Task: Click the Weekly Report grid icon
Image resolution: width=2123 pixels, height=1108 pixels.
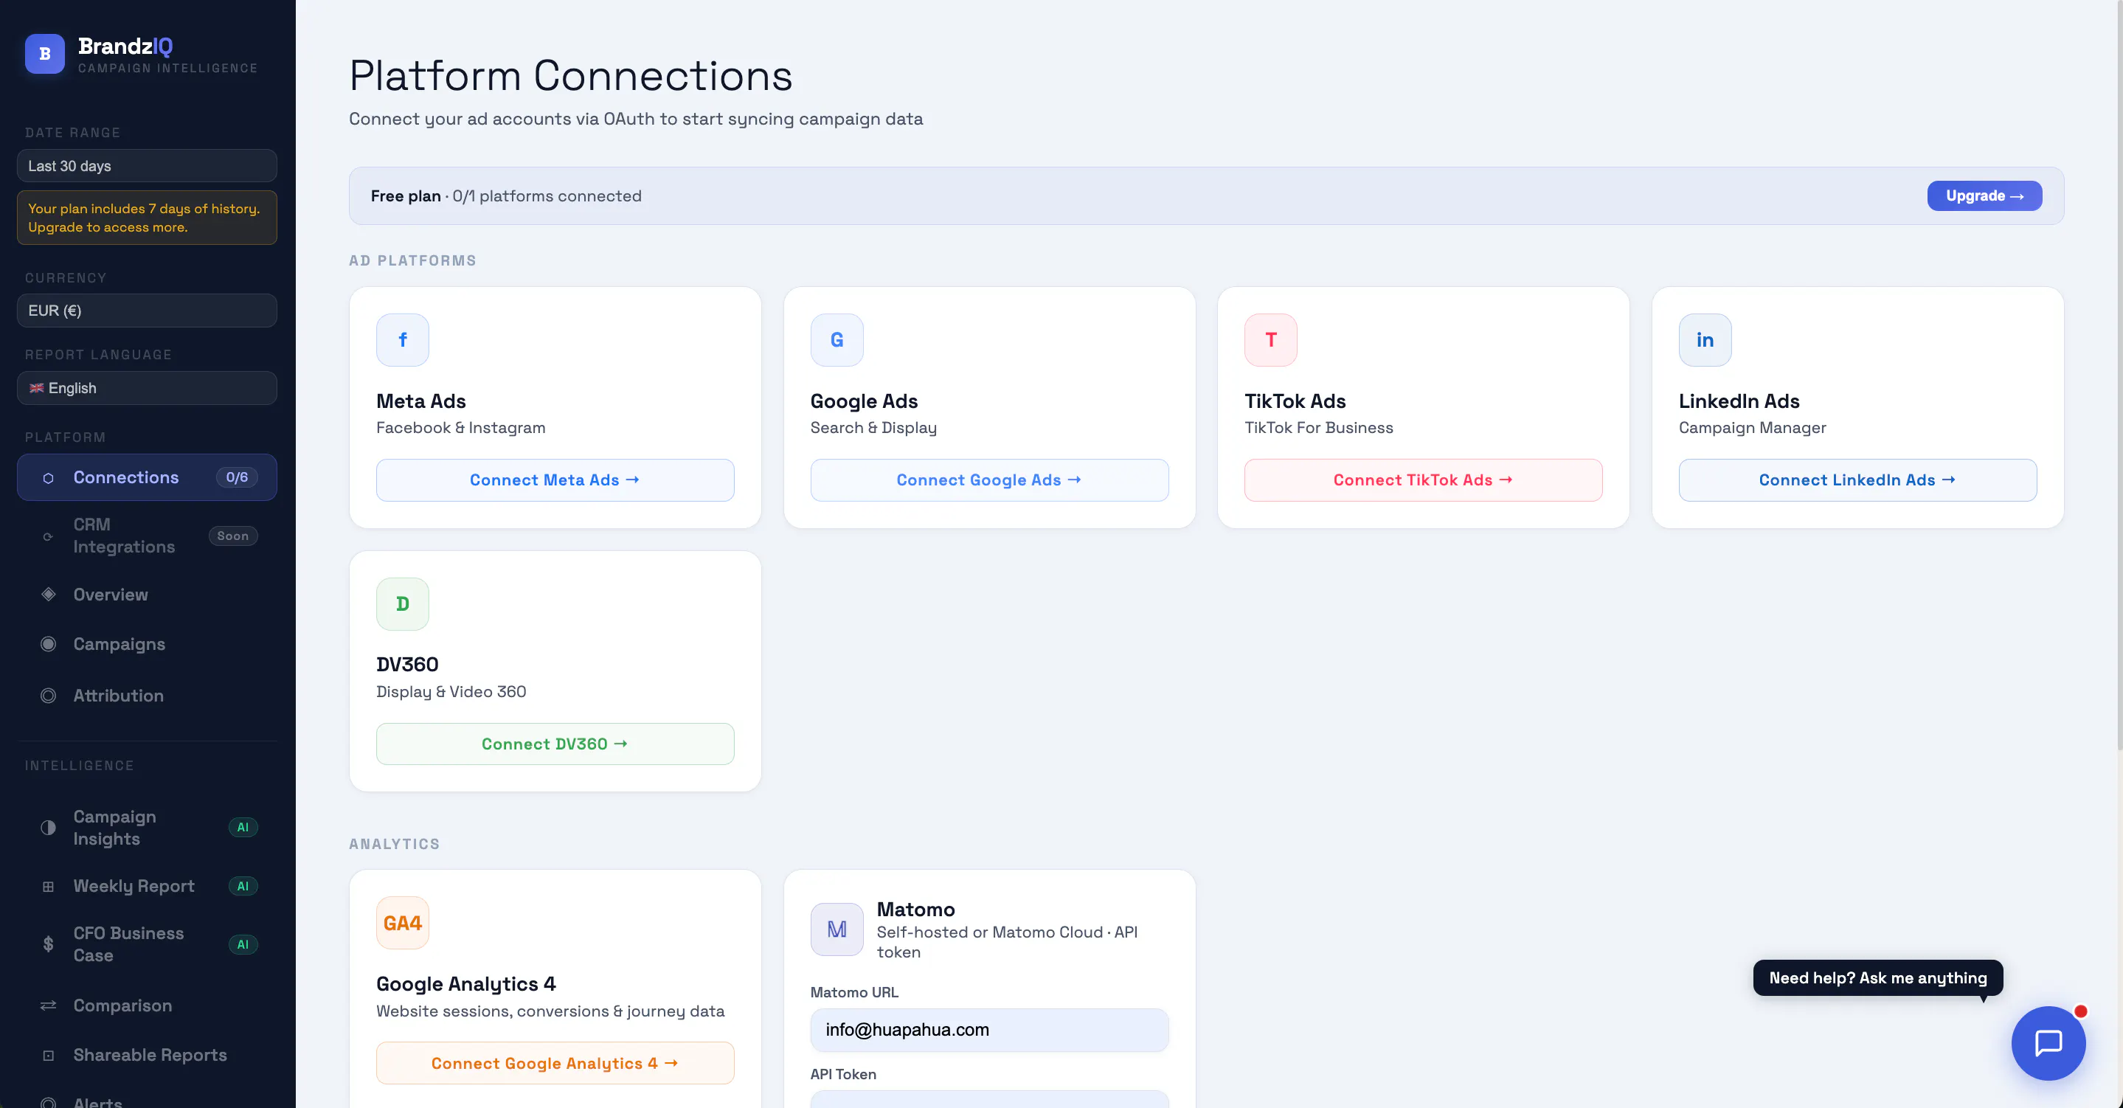Action: point(49,886)
